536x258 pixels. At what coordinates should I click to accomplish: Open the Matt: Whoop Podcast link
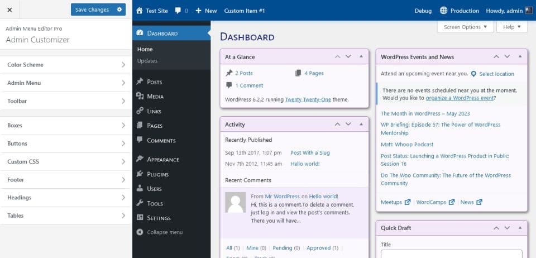tap(407, 145)
